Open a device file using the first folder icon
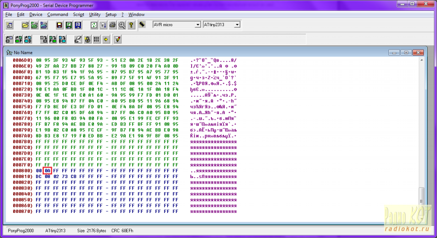 [x=25, y=25]
